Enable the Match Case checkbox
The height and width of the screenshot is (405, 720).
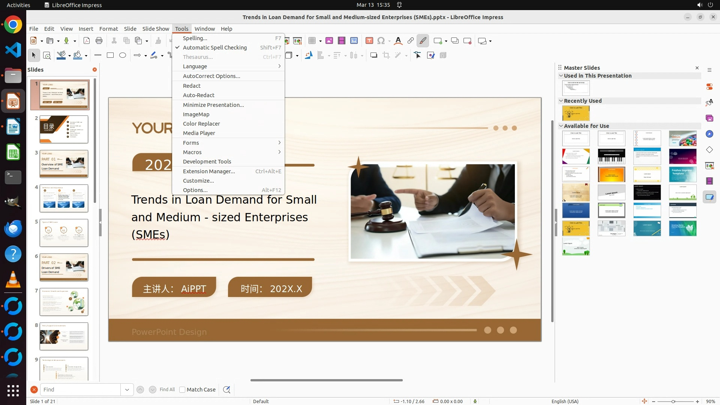pos(182,390)
